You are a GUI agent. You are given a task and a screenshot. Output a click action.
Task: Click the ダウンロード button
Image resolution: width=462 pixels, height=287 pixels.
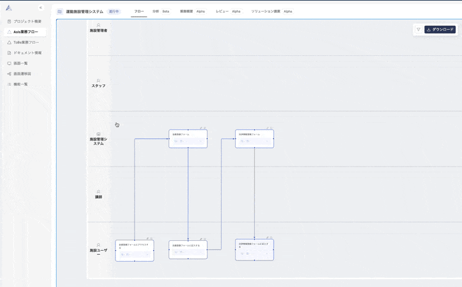440,29
